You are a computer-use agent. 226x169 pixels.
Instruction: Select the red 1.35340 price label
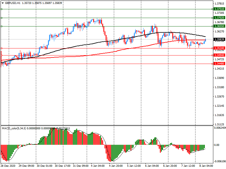219,48
